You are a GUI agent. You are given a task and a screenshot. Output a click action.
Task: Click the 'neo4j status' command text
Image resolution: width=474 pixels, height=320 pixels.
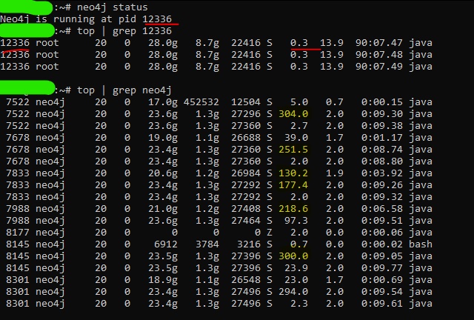pyautogui.click(x=113, y=7)
